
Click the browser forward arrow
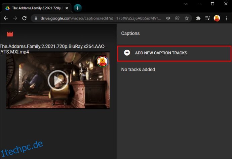(x=15, y=18)
